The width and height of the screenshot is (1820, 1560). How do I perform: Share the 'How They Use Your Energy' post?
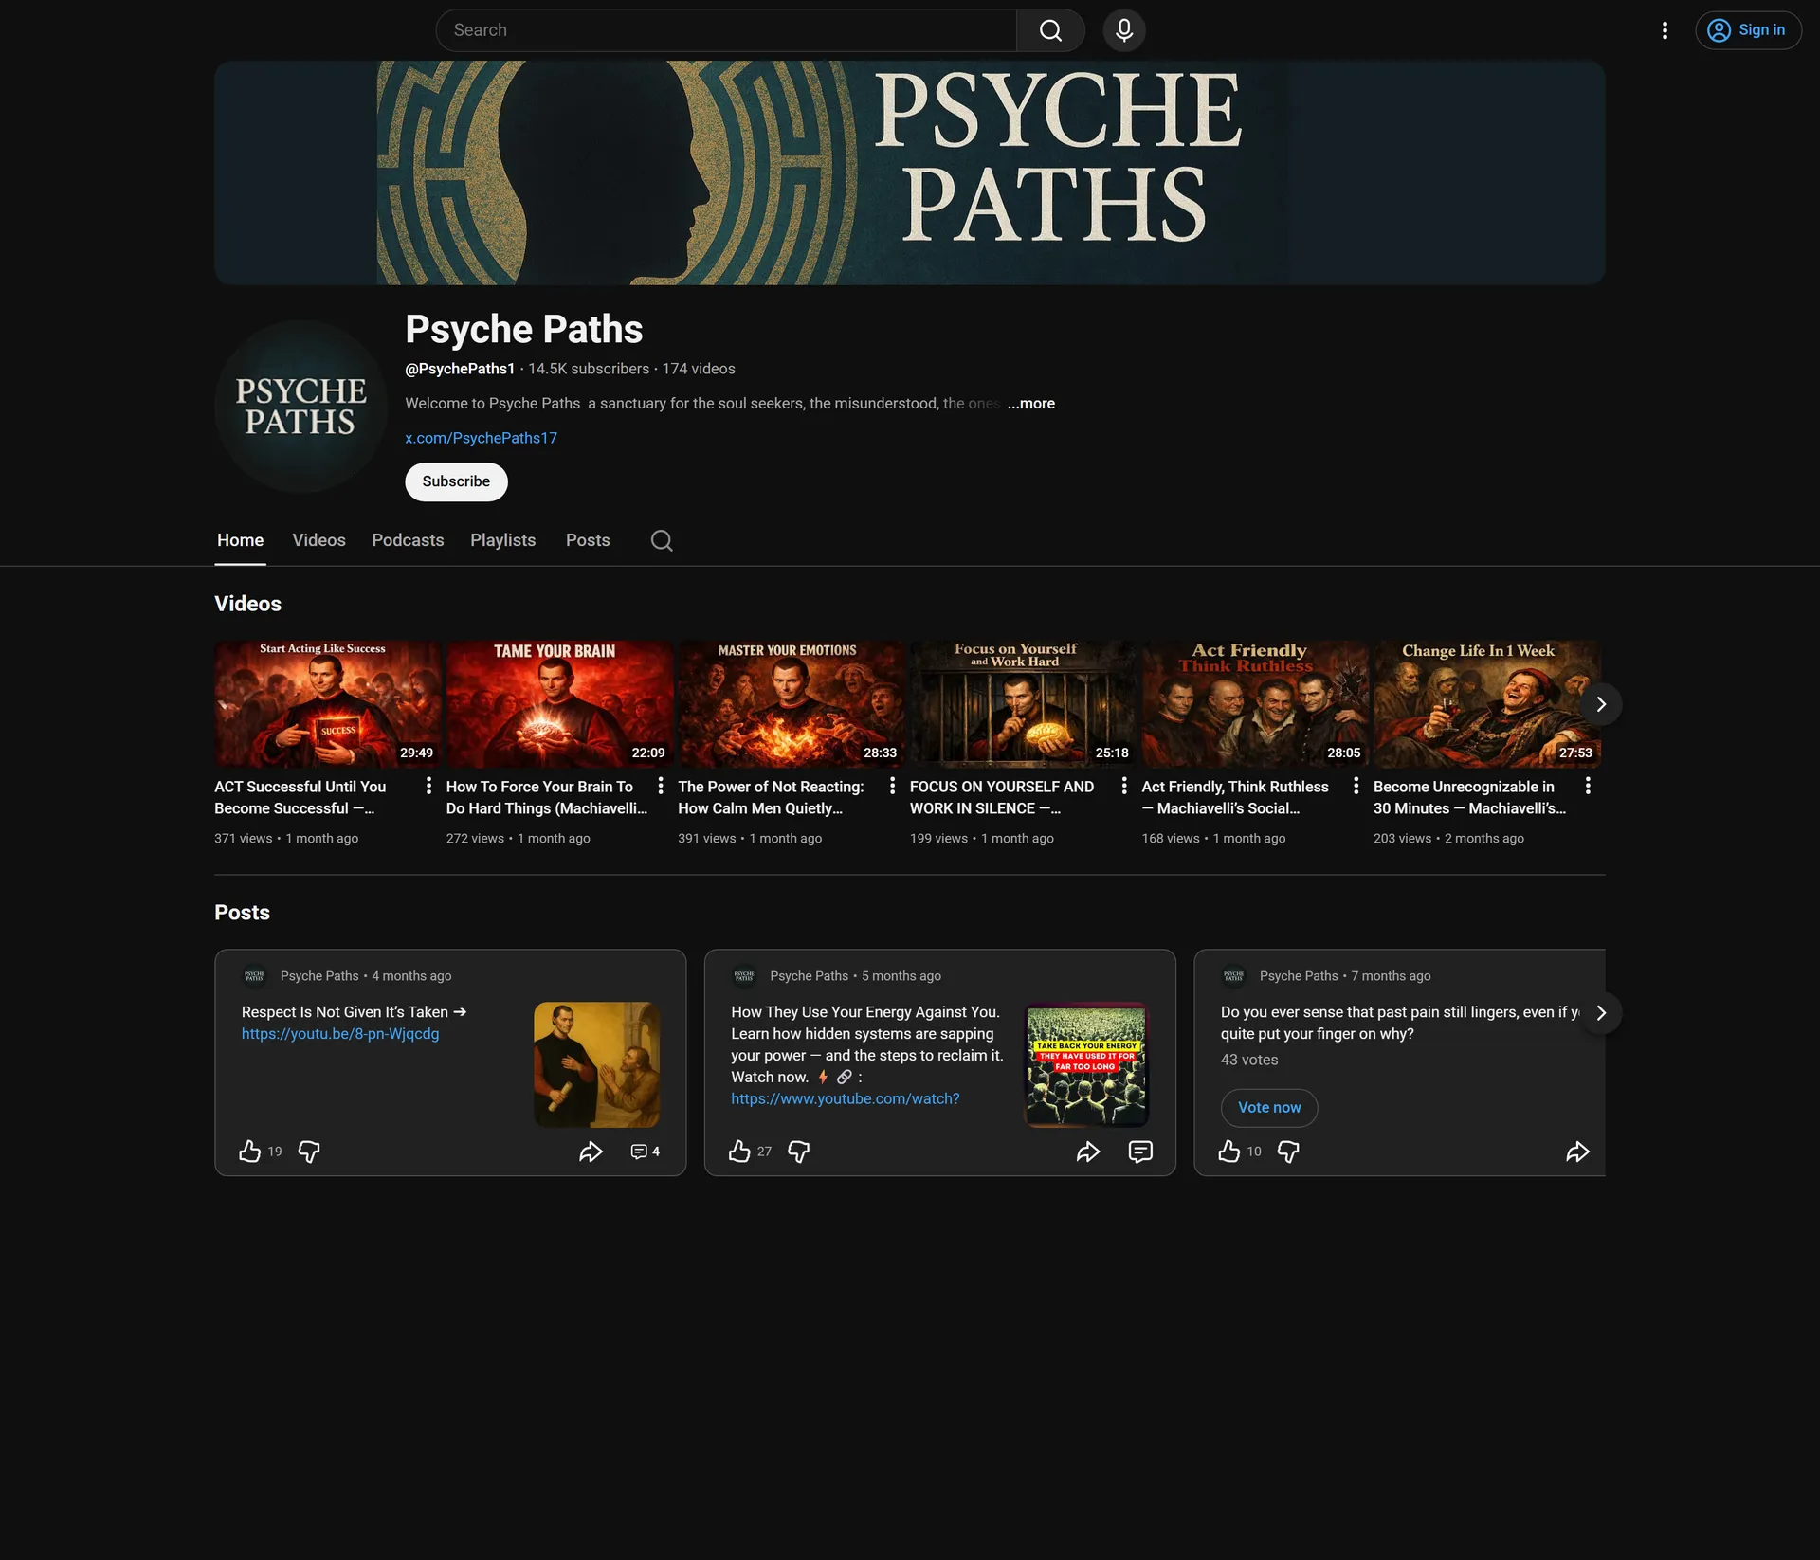(x=1088, y=1152)
